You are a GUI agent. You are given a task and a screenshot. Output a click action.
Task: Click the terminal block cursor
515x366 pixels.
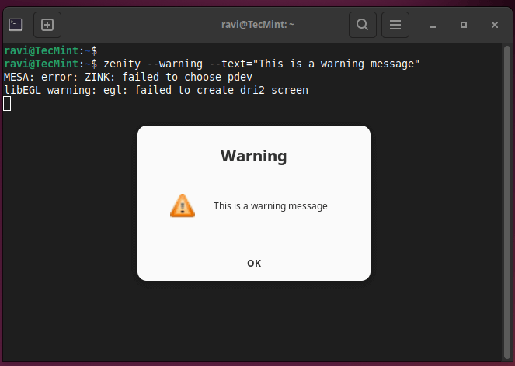pos(7,104)
